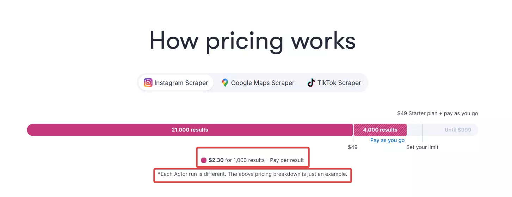The width and height of the screenshot is (512, 197).
Task: Click empty bar gap after 4,000 results
Action: (414, 130)
